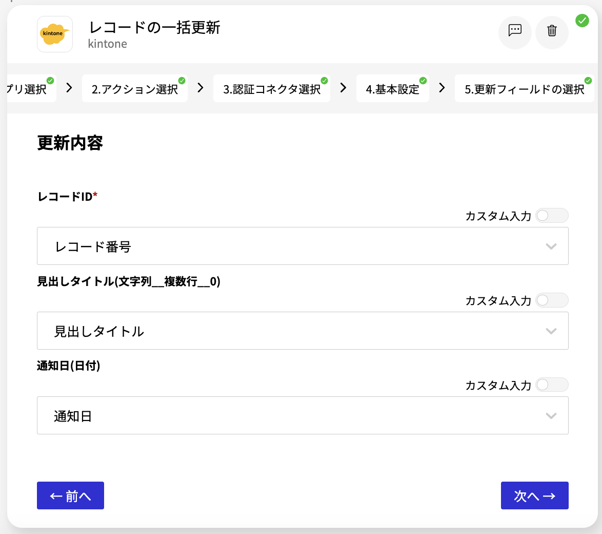Switch to the 2.アクション選択 step
602x534 pixels.
pyautogui.click(x=135, y=88)
